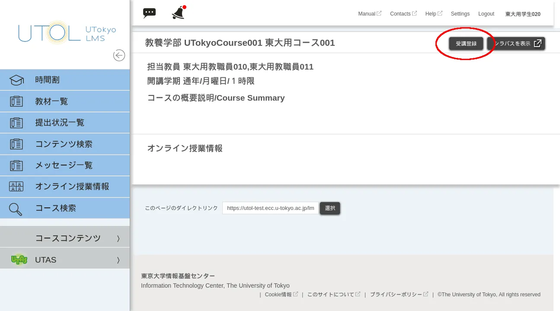Click the direct link URL field
Image resolution: width=560 pixels, height=311 pixels.
point(270,208)
